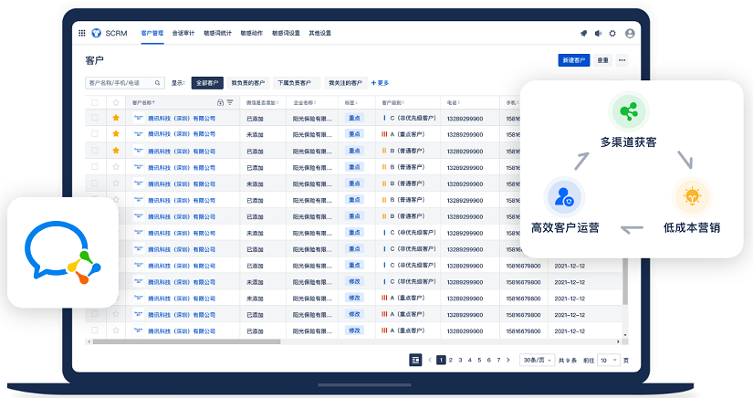Open the 敏感词设置 tab
Image resolution: width=753 pixels, height=398 pixels.
[286, 33]
